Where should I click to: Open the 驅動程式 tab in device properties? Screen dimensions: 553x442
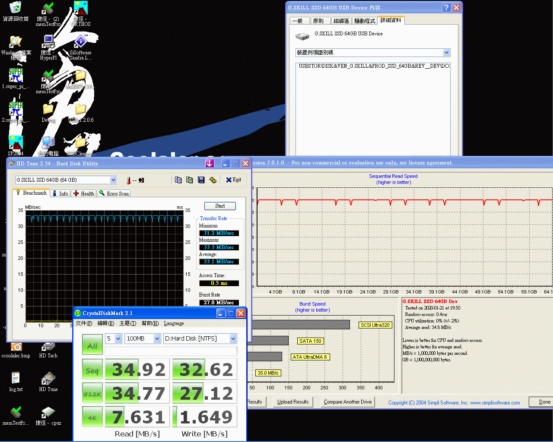[x=365, y=21]
